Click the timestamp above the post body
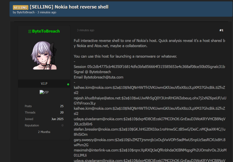Image resolution: width=233 pixels, height=162 pixels. pyautogui.click(x=86, y=30)
